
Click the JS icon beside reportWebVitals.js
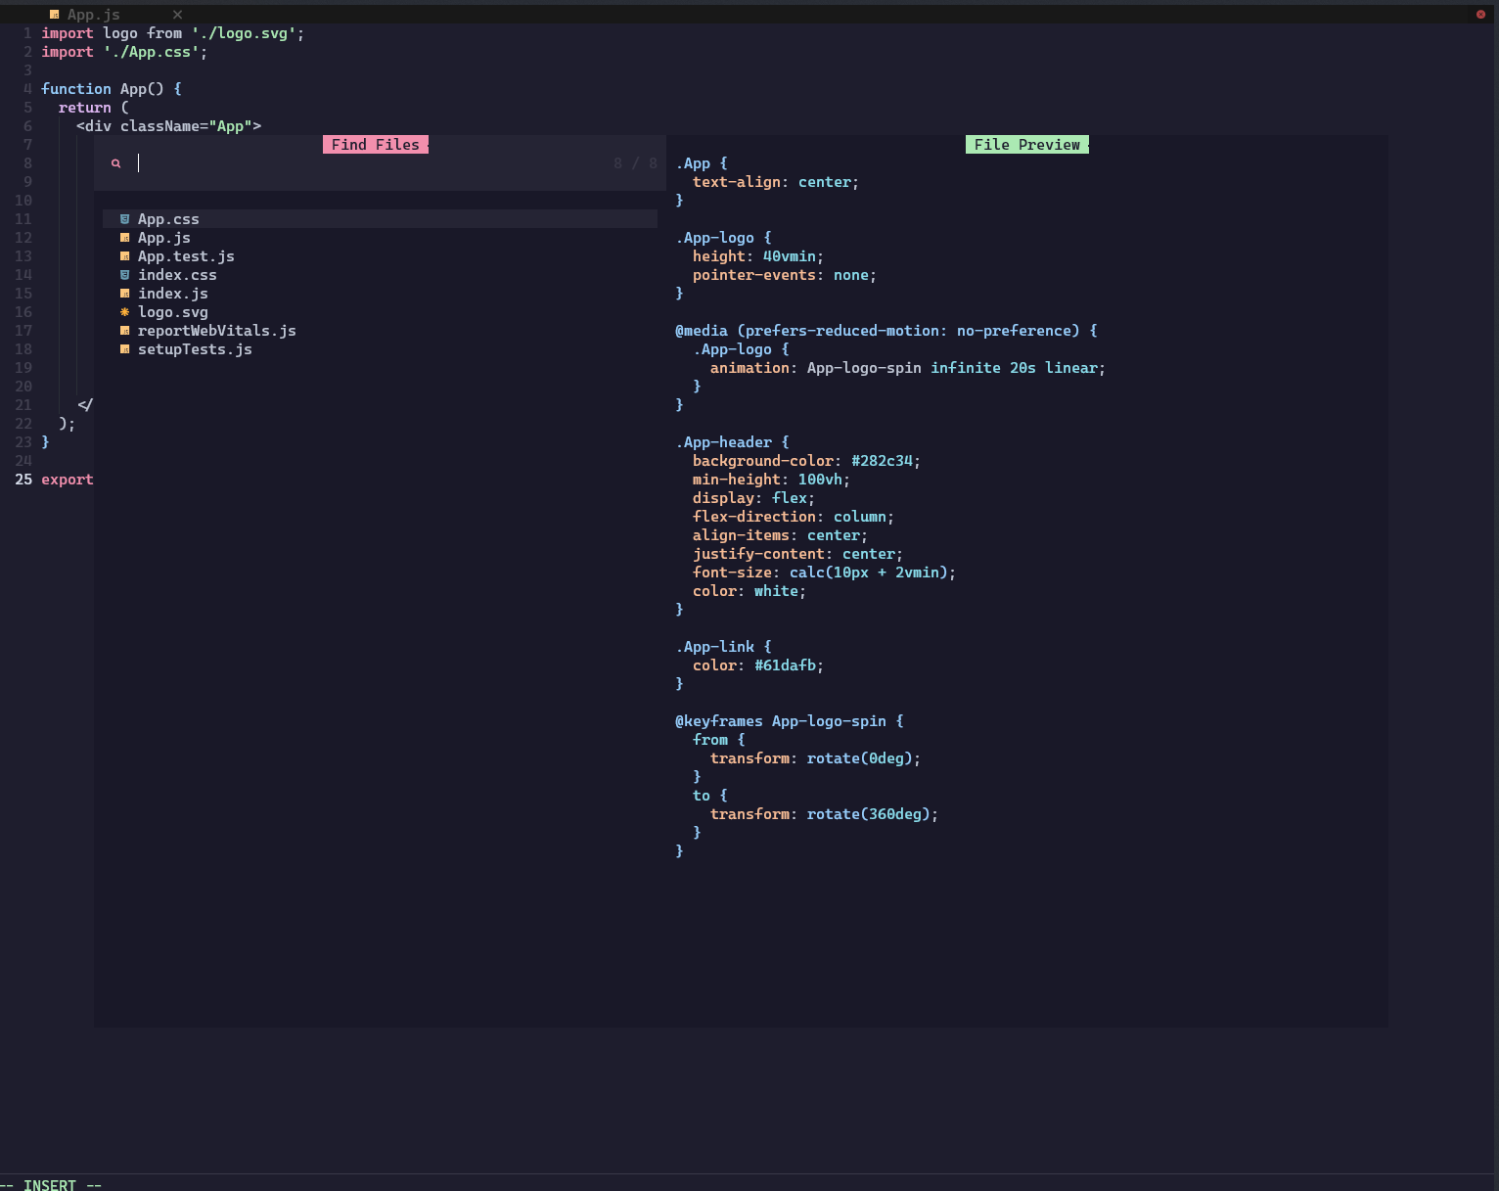pos(124,330)
